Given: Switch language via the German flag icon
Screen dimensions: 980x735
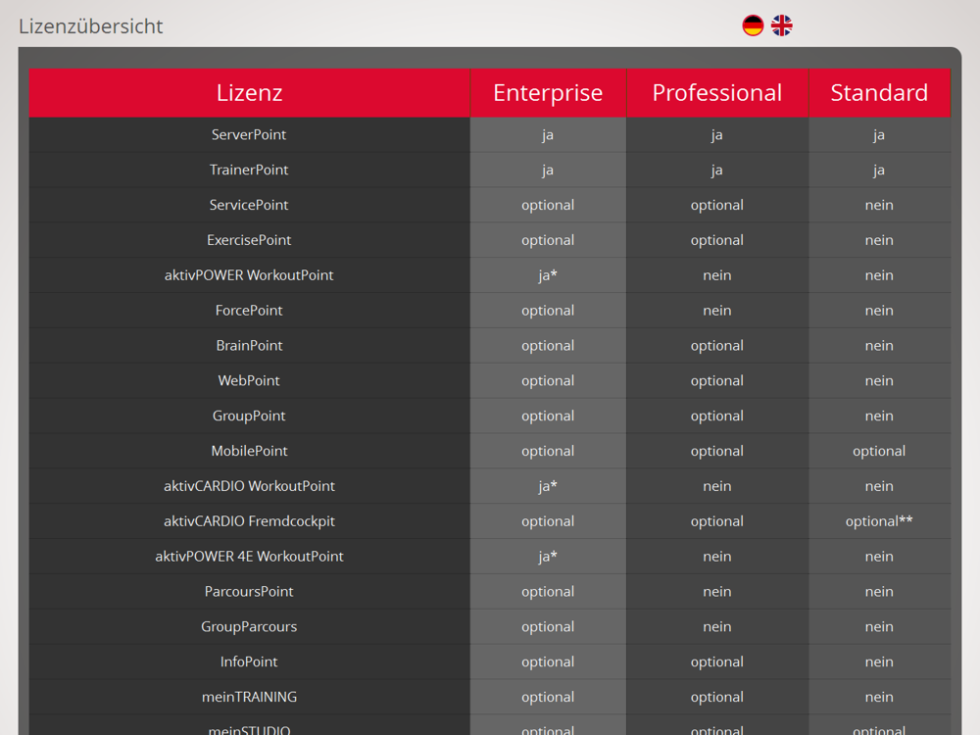Looking at the screenshot, I should [753, 25].
